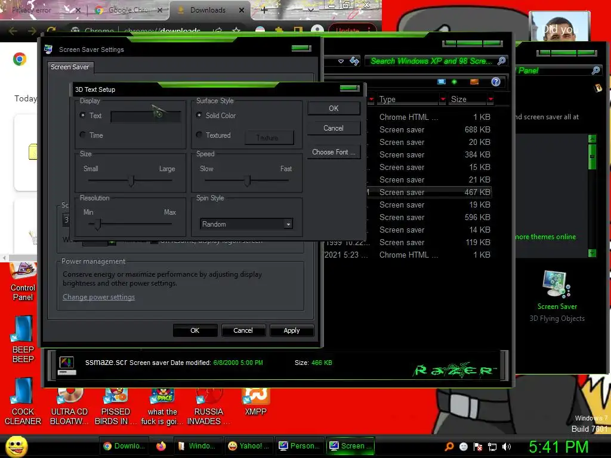This screenshot has width=611, height=458.
Task: Click the Chrome profile avatar icon
Action: [317, 29]
